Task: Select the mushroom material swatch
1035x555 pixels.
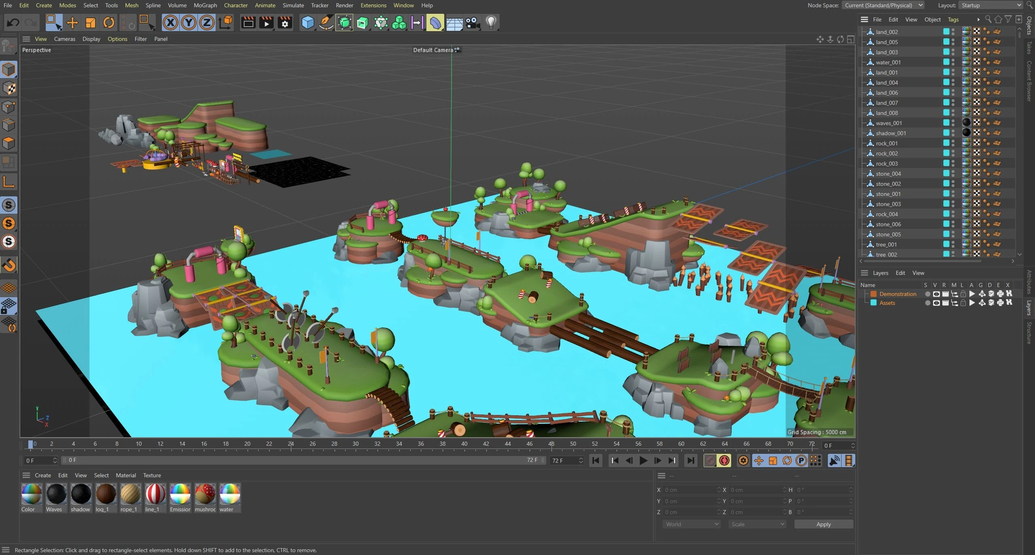Action: (x=205, y=494)
